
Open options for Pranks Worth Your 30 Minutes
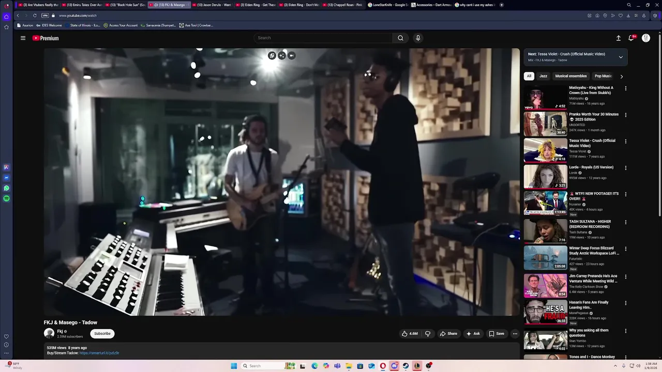pos(625,115)
